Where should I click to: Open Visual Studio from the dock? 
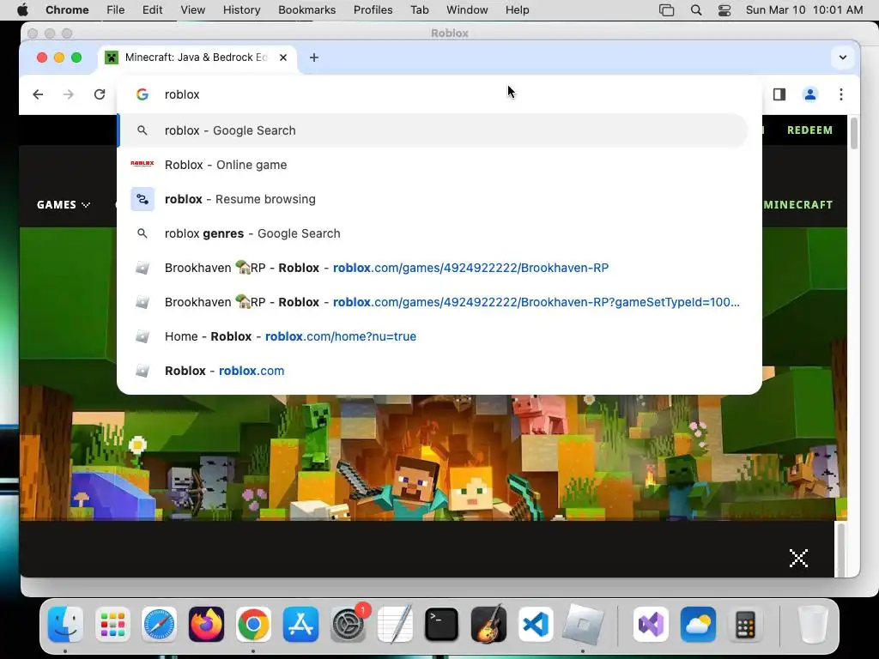click(x=652, y=624)
